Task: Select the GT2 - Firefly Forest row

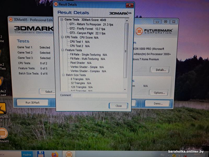Action: click(87, 29)
